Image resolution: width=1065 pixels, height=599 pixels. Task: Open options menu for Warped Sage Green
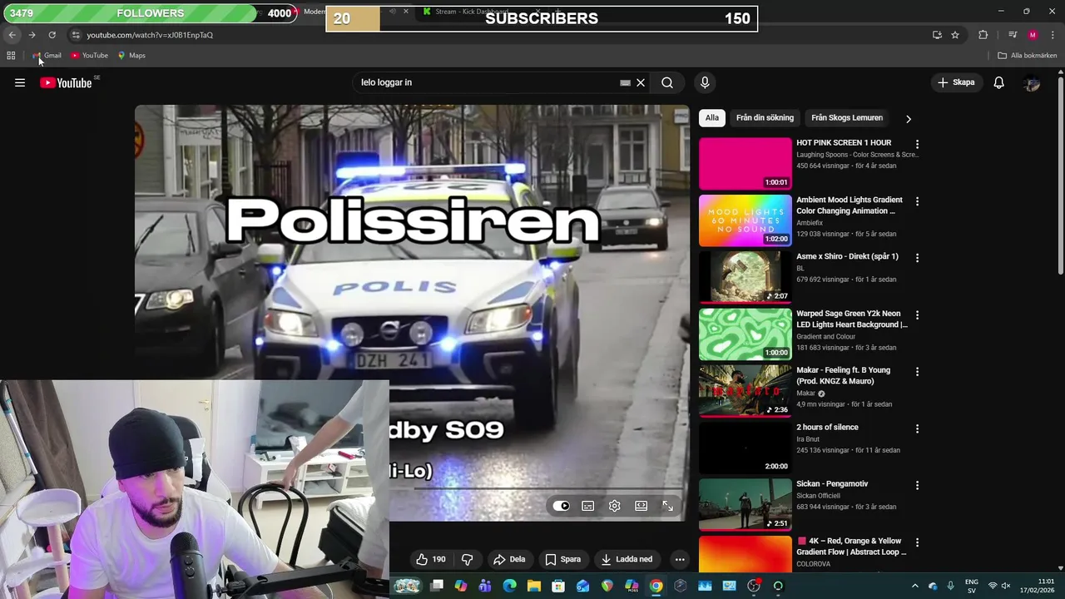[x=918, y=315]
